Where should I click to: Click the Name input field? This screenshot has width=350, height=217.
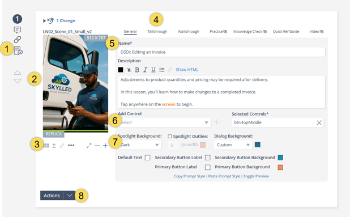point(221,52)
